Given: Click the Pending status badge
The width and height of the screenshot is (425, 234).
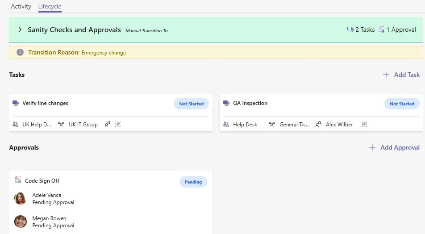Looking at the screenshot, I should click(193, 182).
